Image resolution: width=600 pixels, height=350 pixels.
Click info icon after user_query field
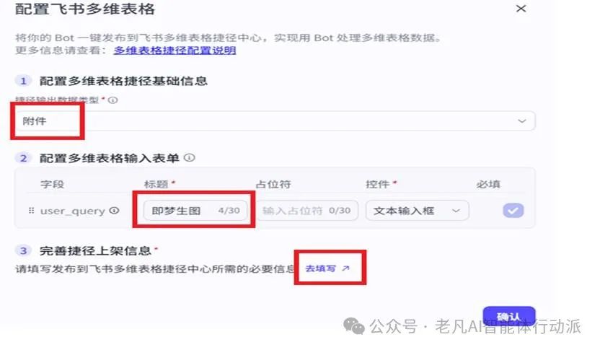tap(114, 211)
